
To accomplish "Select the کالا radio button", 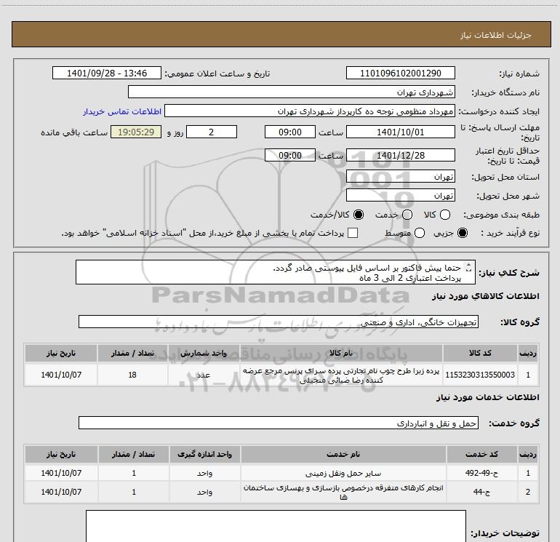I will [x=444, y=215].
